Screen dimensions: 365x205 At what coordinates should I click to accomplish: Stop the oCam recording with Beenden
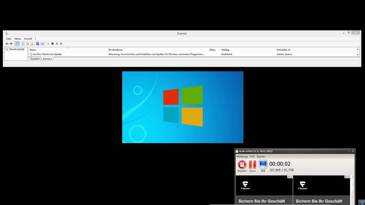click(x=242, y=166)
